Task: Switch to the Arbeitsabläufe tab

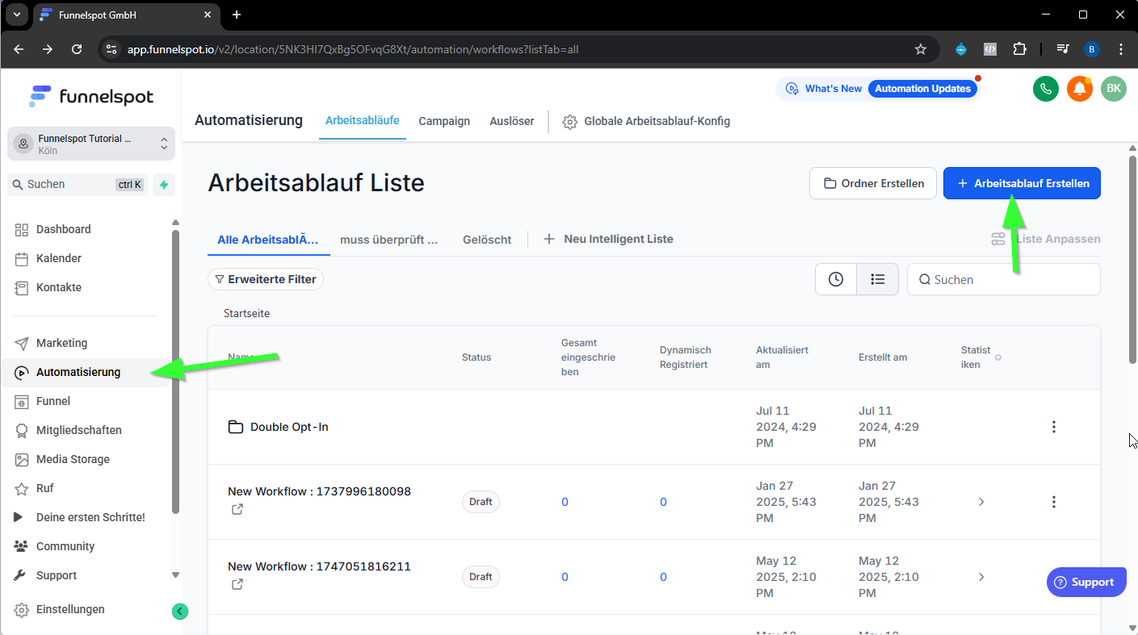Action: 363,121
